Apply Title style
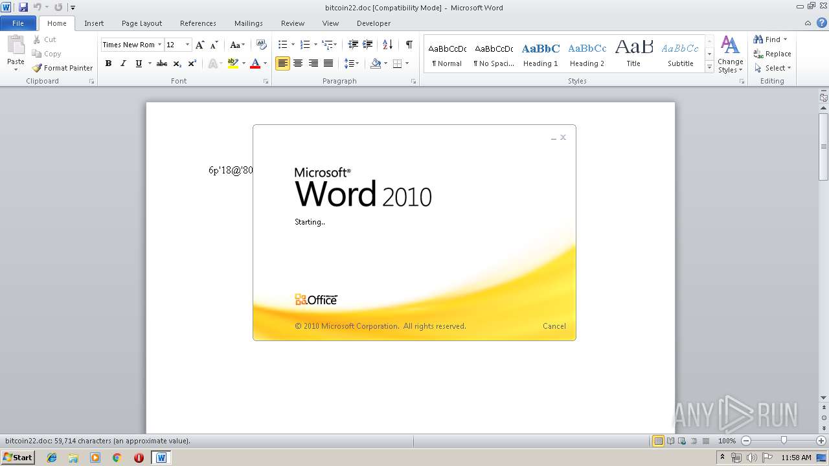 [633, 54]
